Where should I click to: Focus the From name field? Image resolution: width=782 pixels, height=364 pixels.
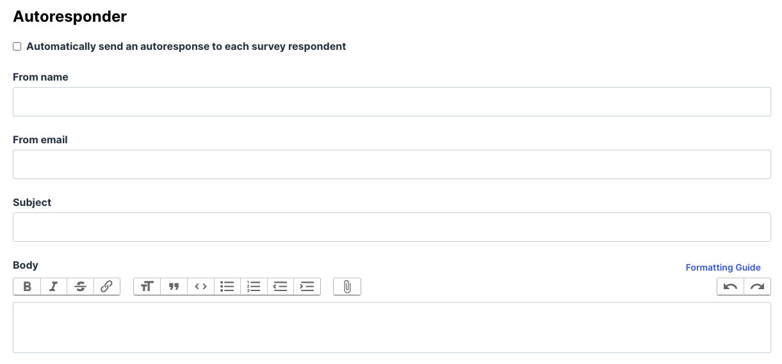point(392,102)
